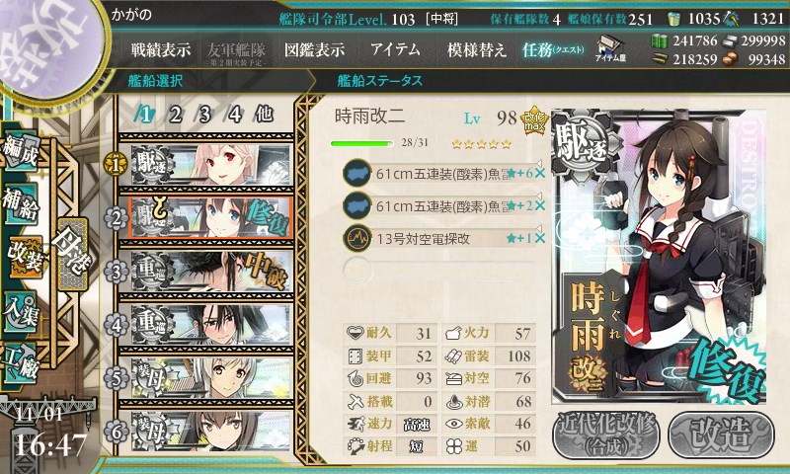Open the 編成 fleet organization icon
790x474 pixels.
click(21, 152)
